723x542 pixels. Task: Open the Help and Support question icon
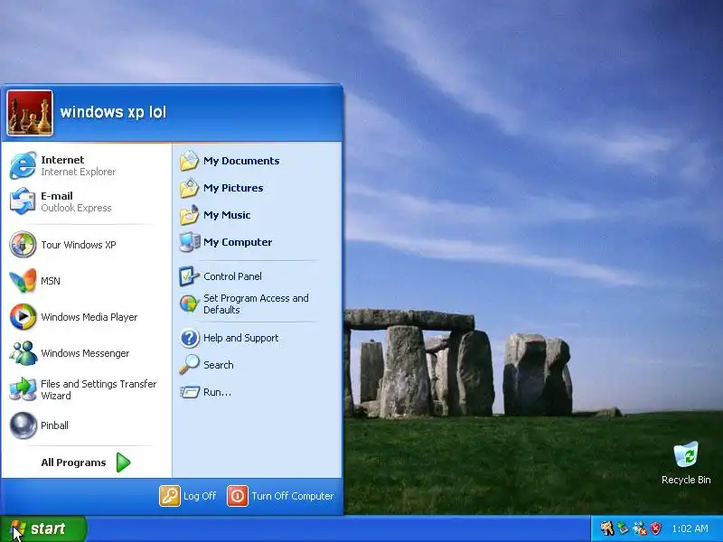pos(189,338)
